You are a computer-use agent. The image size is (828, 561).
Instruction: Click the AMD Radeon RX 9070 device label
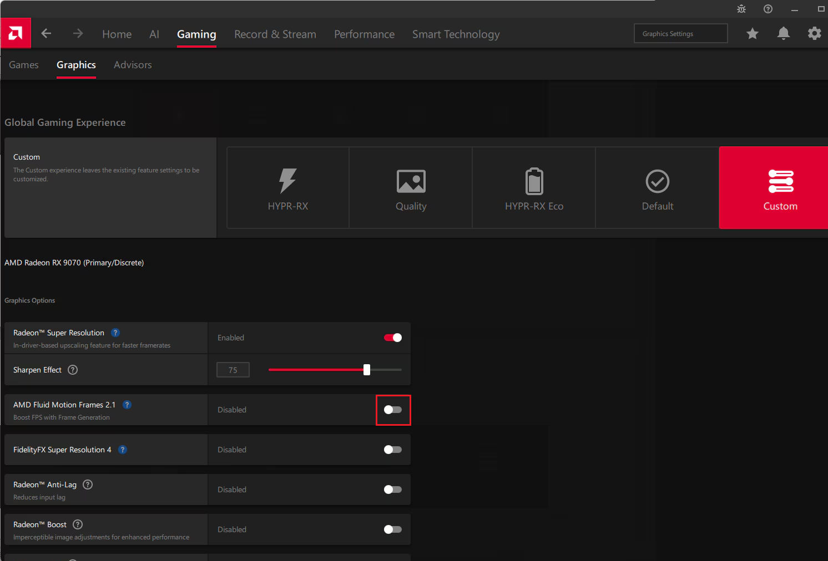(x=74, y=263)
